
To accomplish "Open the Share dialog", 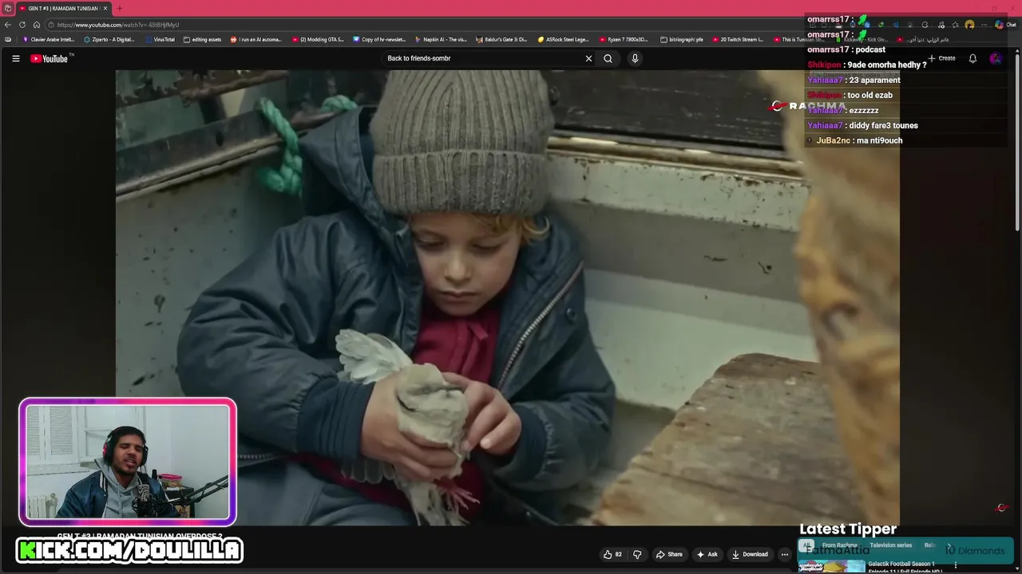I will [669, 554].
